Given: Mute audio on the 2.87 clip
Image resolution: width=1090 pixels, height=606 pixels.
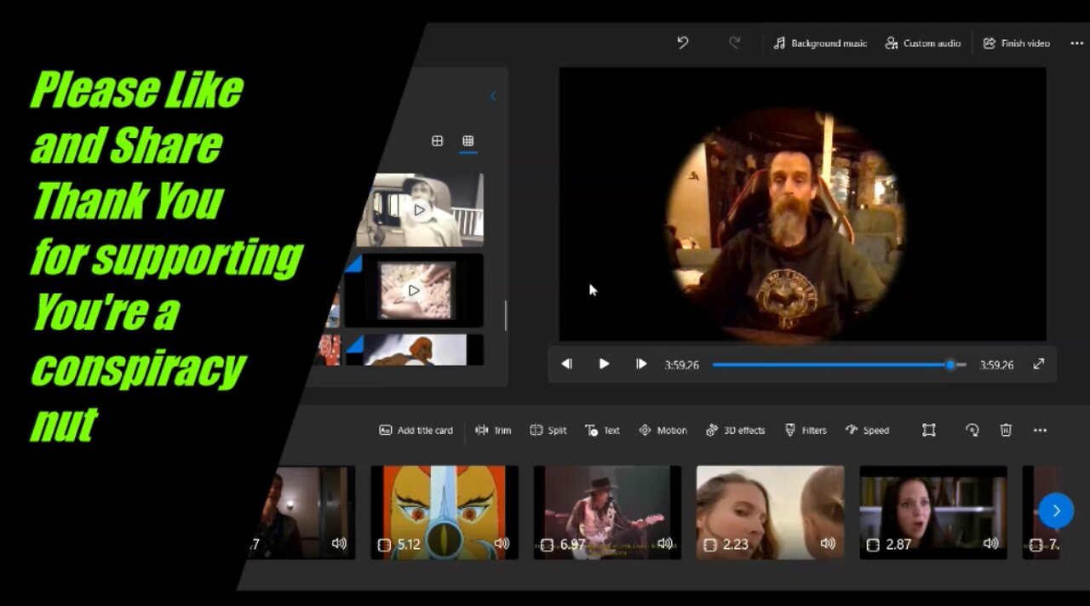Looking at the screenshot, I should click(991, 544).
